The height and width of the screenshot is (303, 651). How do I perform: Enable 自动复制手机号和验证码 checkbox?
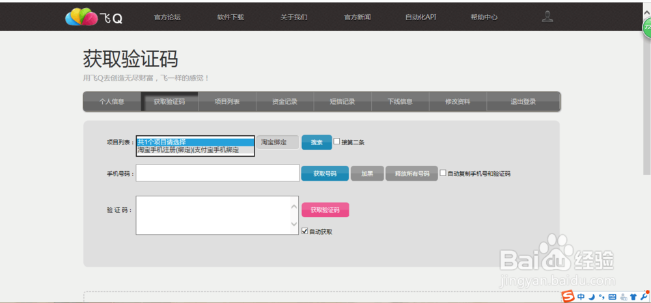(443, 172)
